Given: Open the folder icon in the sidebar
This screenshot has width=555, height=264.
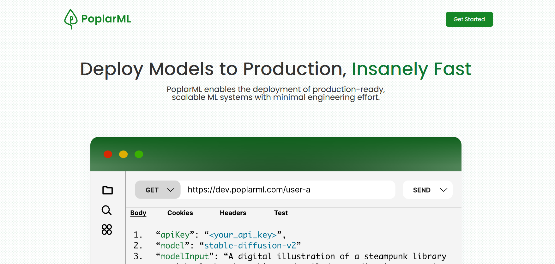Looking at the screenshot, I should tap(107, 190).
